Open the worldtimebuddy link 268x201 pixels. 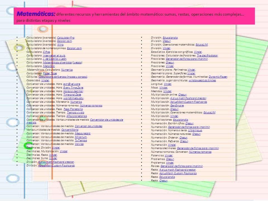(73, 98)
